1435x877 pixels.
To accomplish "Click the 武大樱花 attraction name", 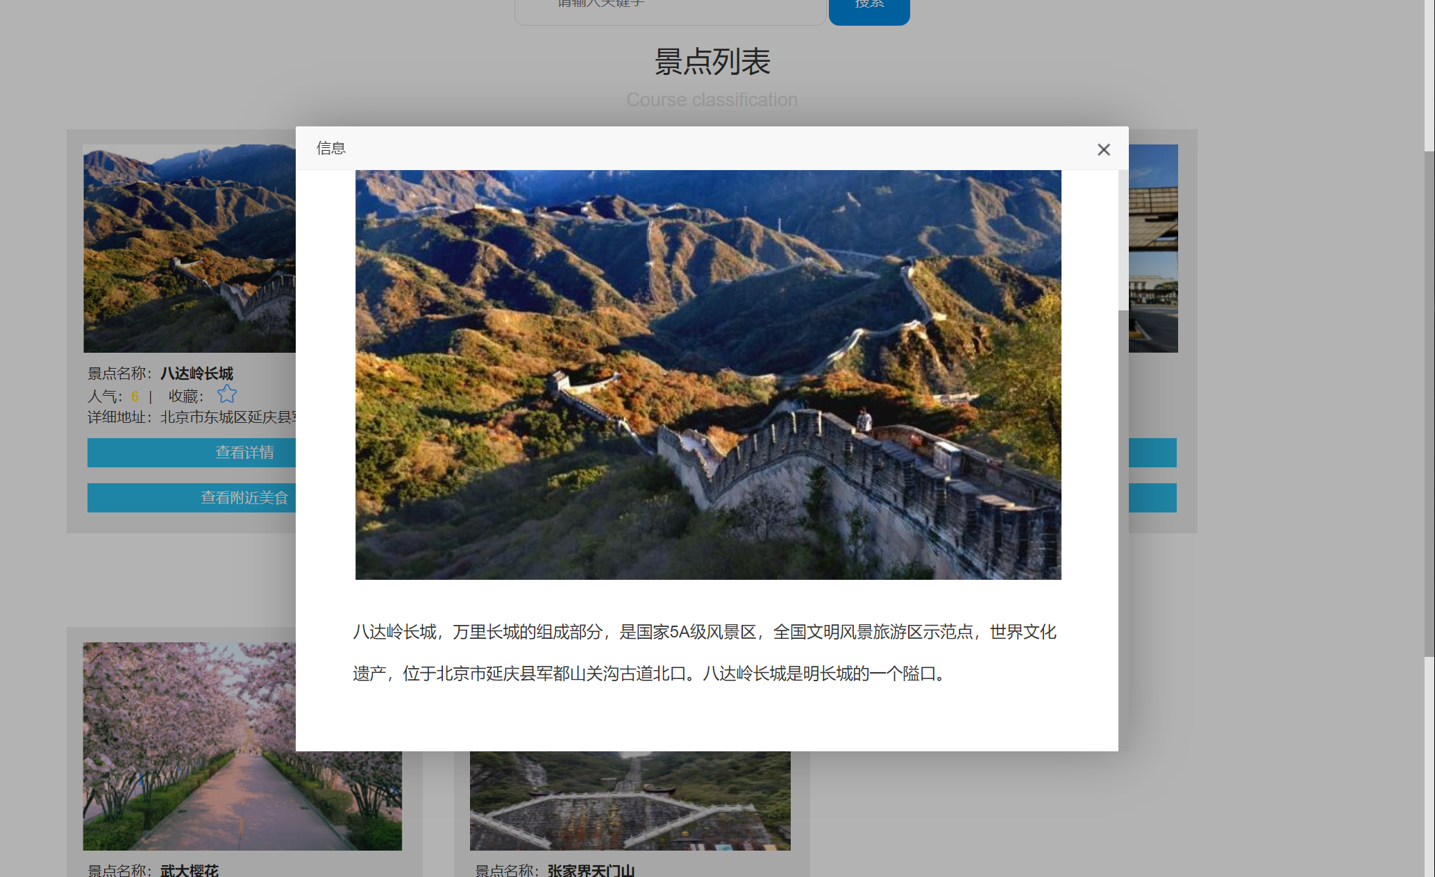I will (x=190, y=870).
